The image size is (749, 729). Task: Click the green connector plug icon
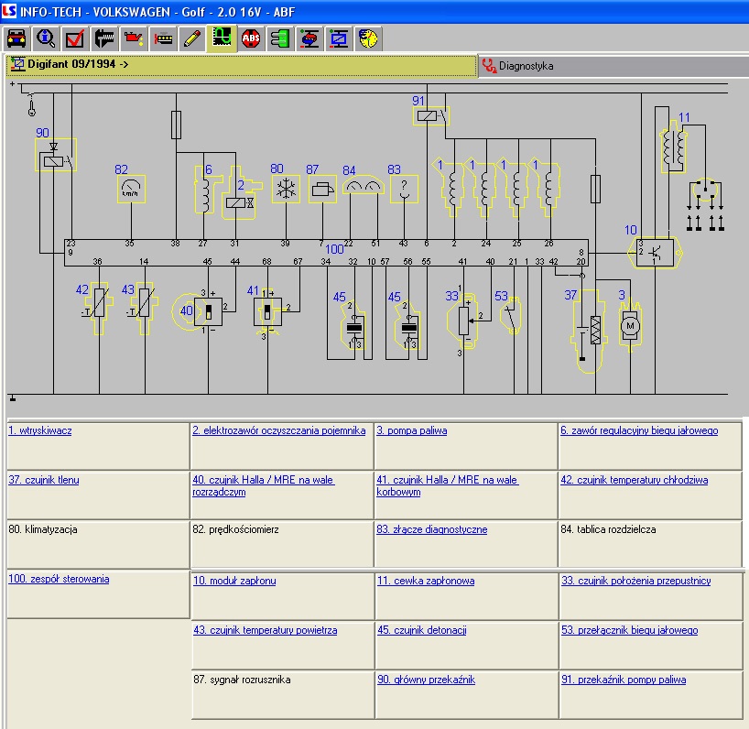pos(280,38)
